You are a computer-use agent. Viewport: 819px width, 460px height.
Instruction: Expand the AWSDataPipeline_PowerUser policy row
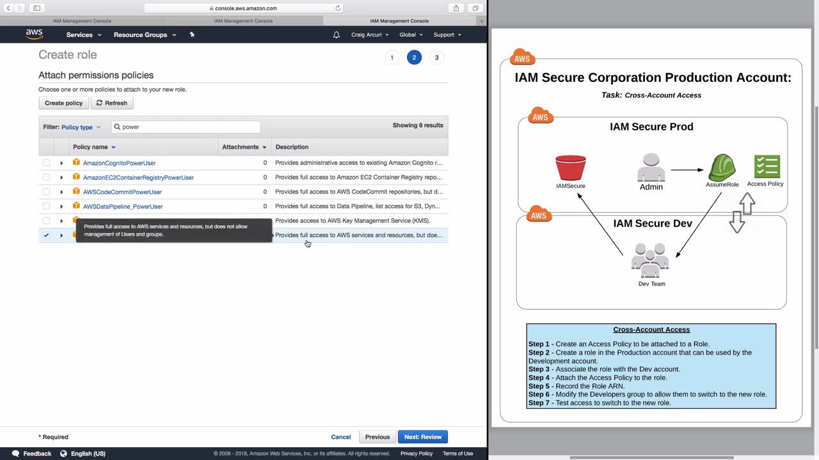(x=61, y=206)
